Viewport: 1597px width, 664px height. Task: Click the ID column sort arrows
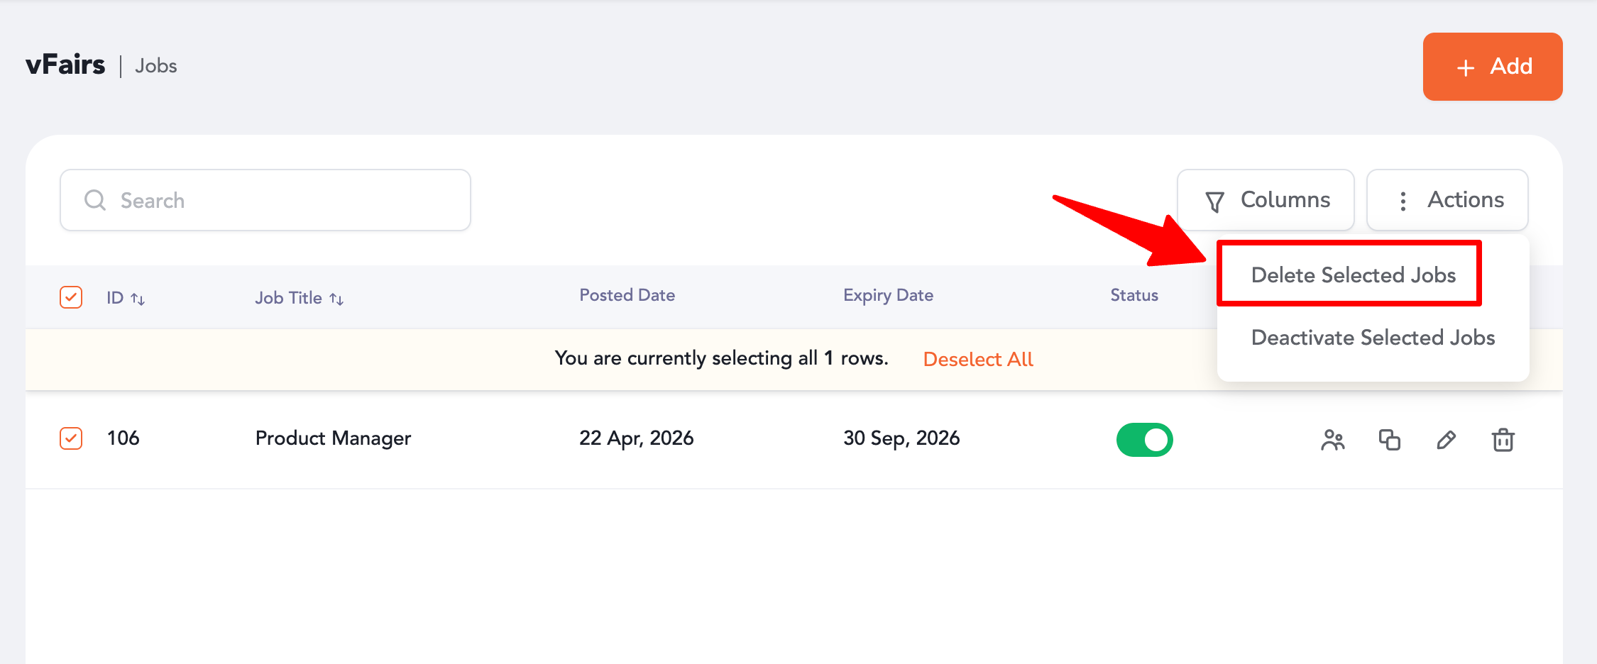(x=138, y=299)
